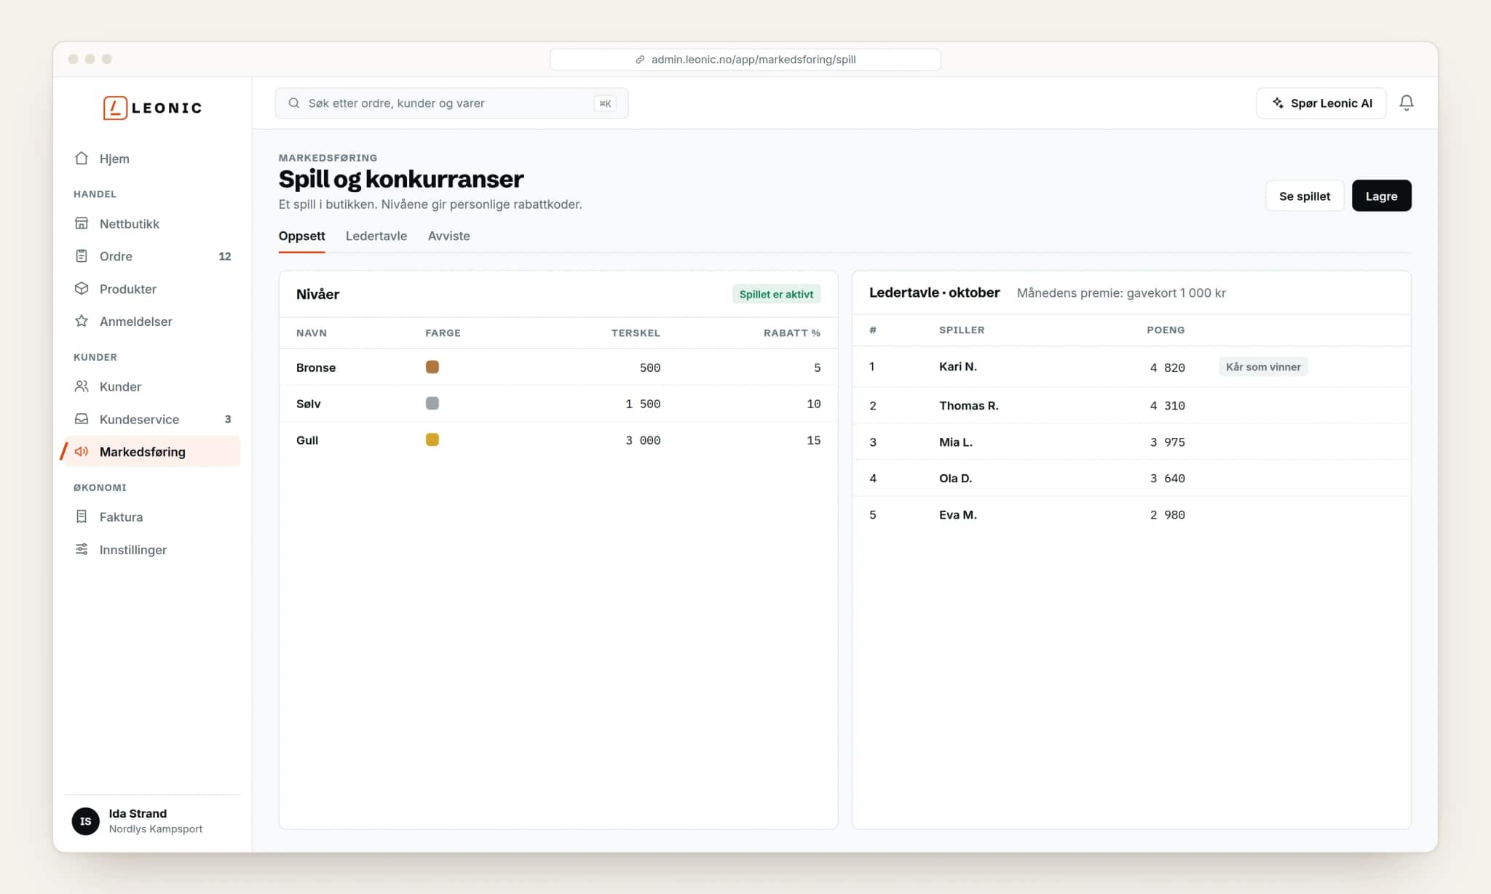Select player Thomas R. in leaderboard
The image size is (1491, 894).
pyautogui.click(x=968, y=405)
